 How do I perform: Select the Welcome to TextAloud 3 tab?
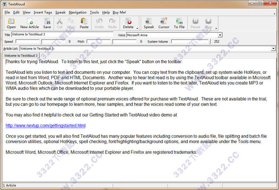pyautogui.click(x=21, y=56)
